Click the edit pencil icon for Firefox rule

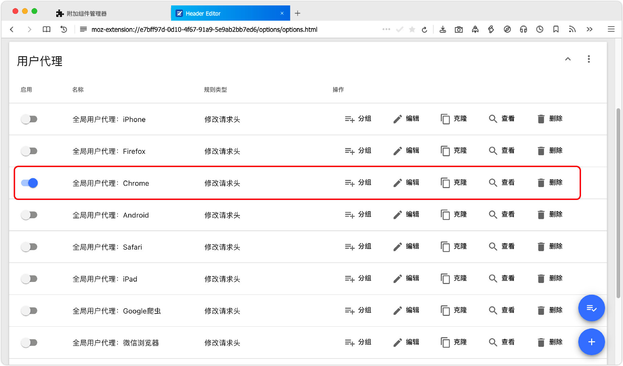pyautogui.click(x=397, y=151)
